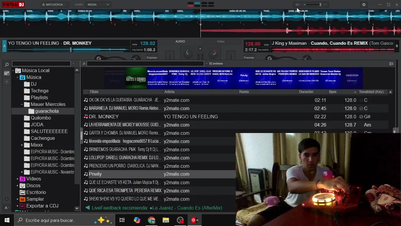Click the plus add-favorite sidebar icon

[7, 82]
